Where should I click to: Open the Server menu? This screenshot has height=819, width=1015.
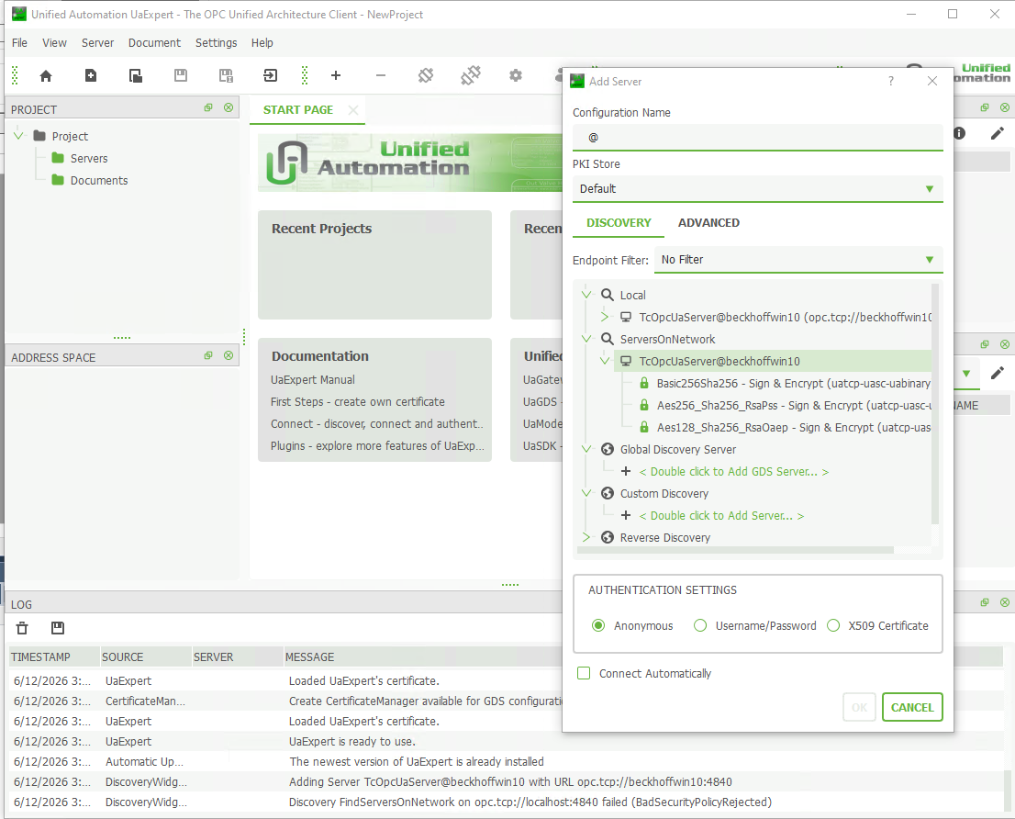pyautogui.click(x=98, y=43)
